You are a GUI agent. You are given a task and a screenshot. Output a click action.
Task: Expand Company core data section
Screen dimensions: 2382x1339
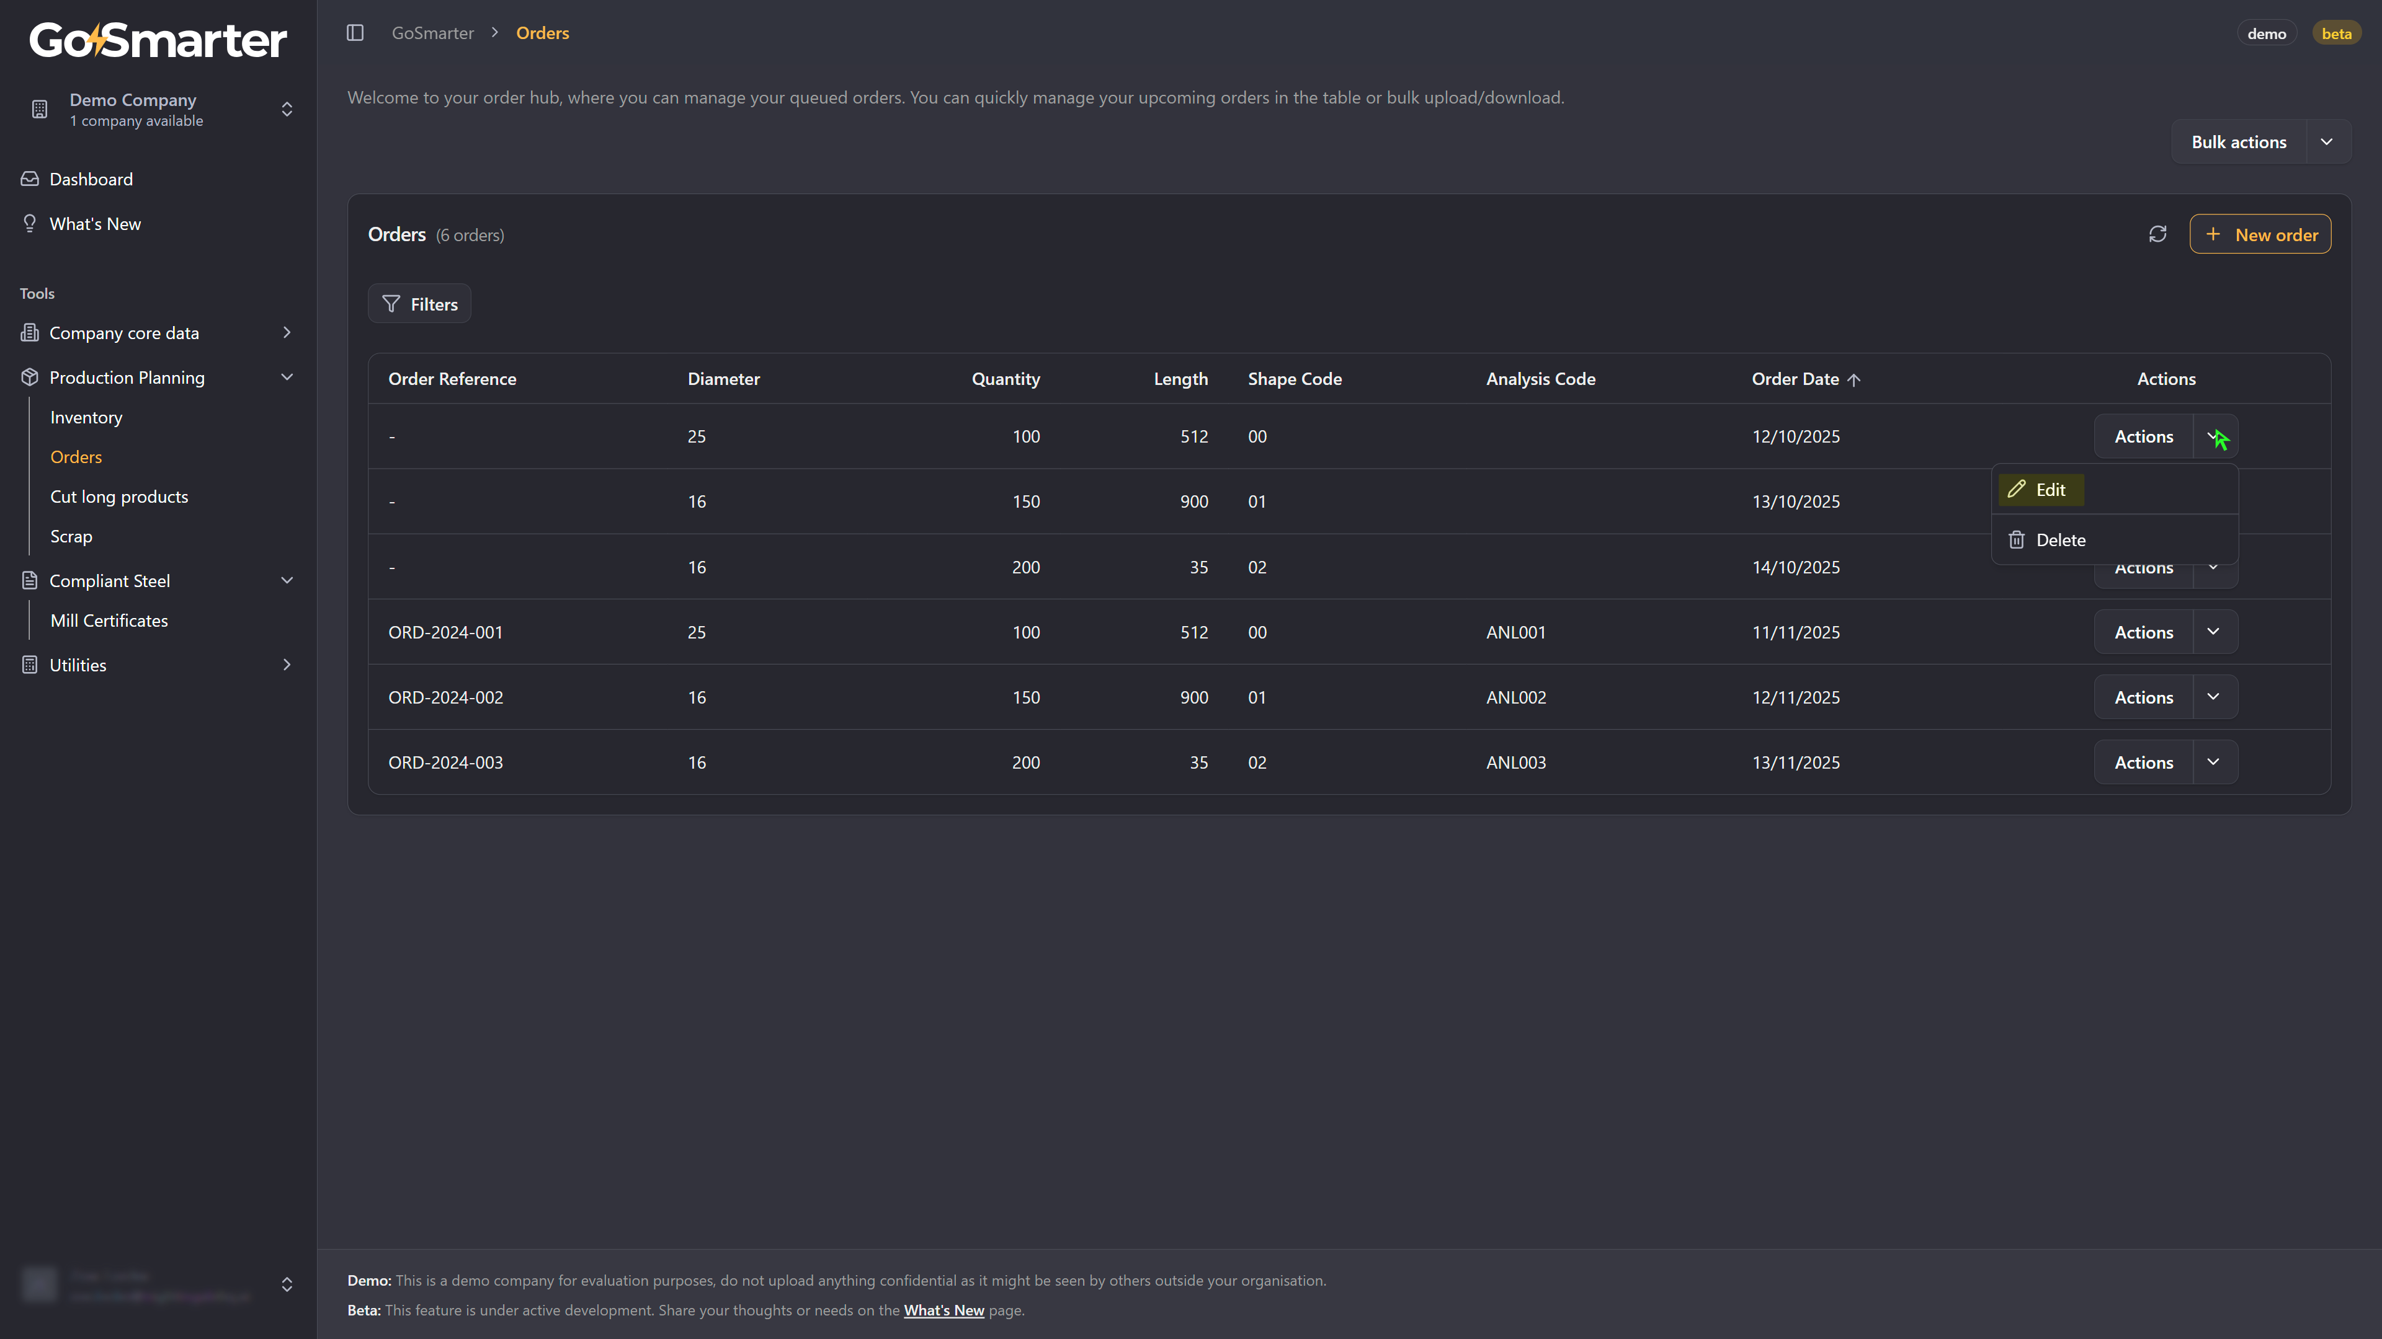click(x=287, y=333)
